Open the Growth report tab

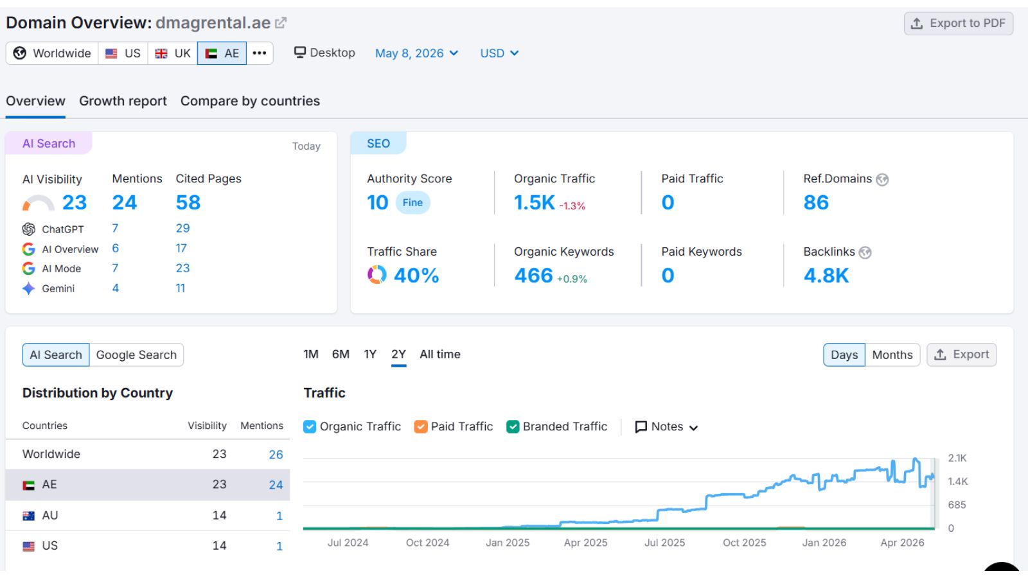123,101
